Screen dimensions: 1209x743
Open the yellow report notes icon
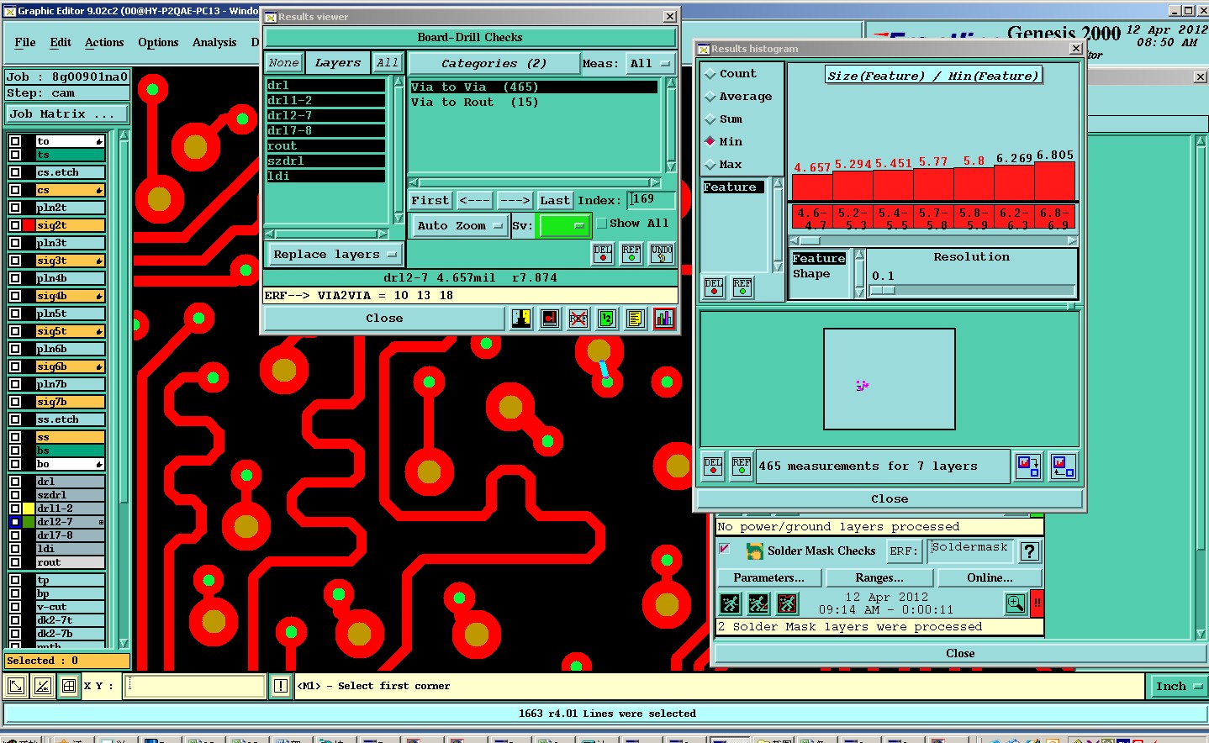point(636,319)
